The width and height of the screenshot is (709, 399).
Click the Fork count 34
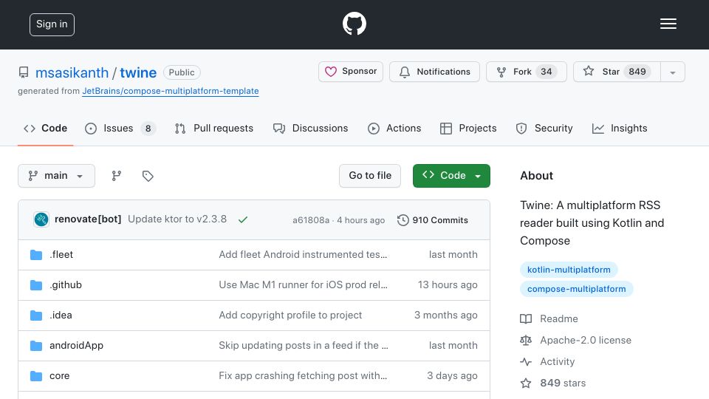pyautogui.click(x=547, y=72)
